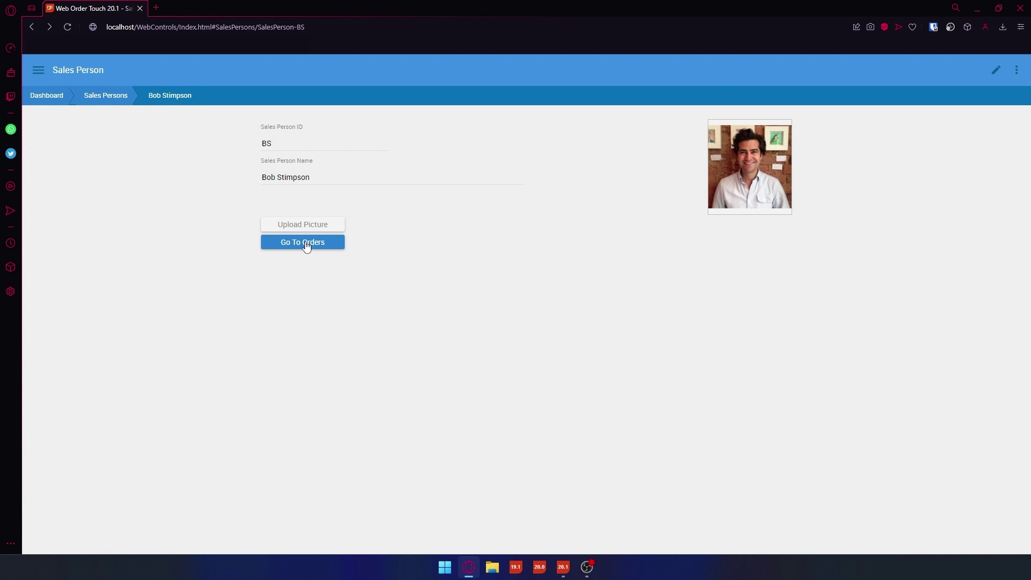Reload the current page
This screenshot has width=1031, height=580.
pos(67,27)
